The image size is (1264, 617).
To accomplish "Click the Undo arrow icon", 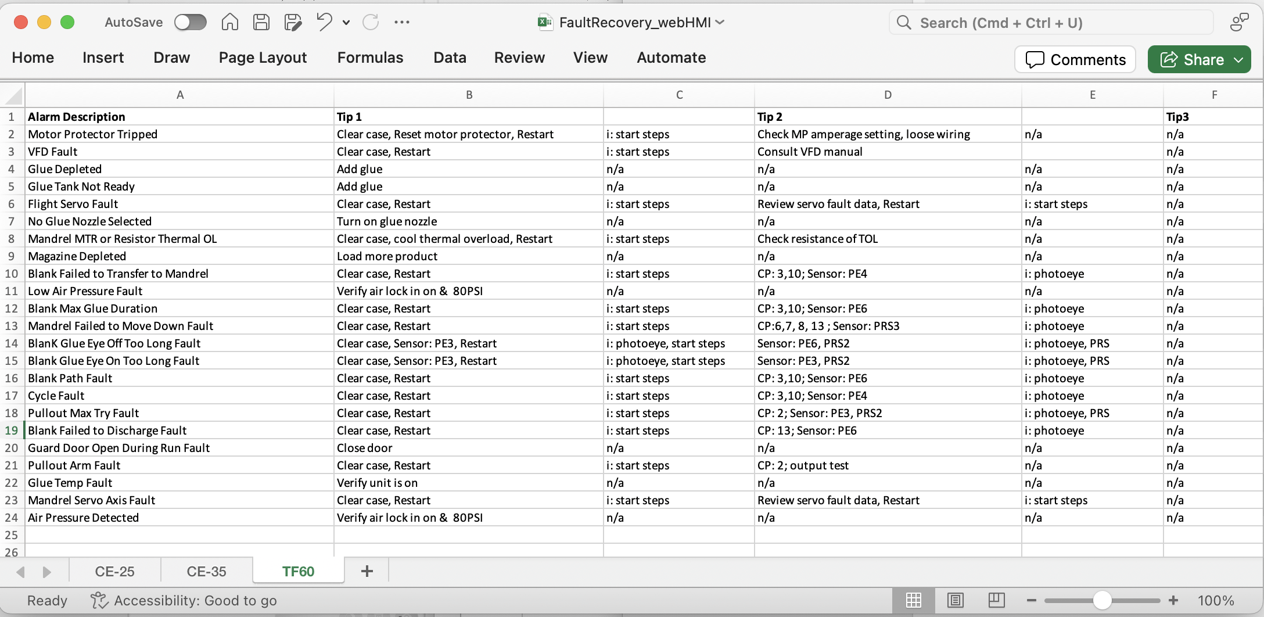I will click(324, 22).
